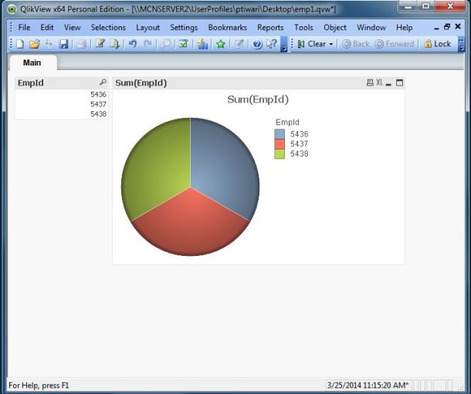Print the Sum(EmpId) chart
The width and height of the screenshot is (471, 394).
coord(370,83)
